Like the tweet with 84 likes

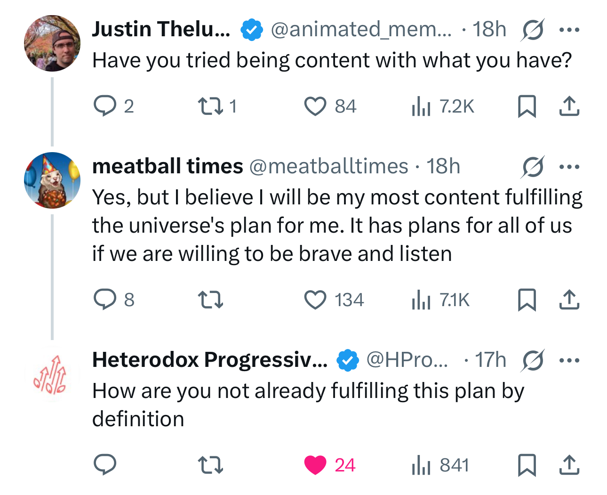click(x=315, y=106)
